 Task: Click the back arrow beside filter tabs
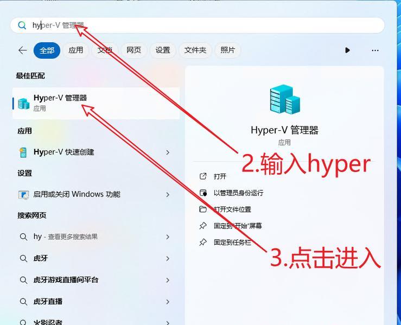click(x=22, y=50)
